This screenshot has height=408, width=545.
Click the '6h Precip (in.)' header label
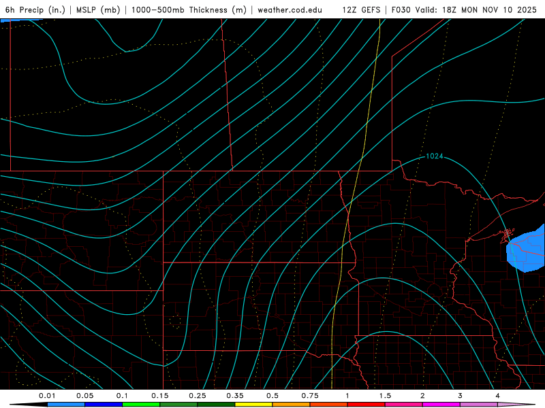tap(35, 10)
